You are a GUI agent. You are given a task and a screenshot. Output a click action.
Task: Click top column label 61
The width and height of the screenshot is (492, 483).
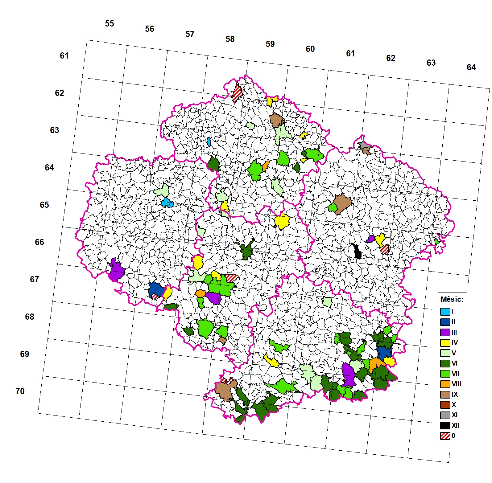tap(350, 54)
